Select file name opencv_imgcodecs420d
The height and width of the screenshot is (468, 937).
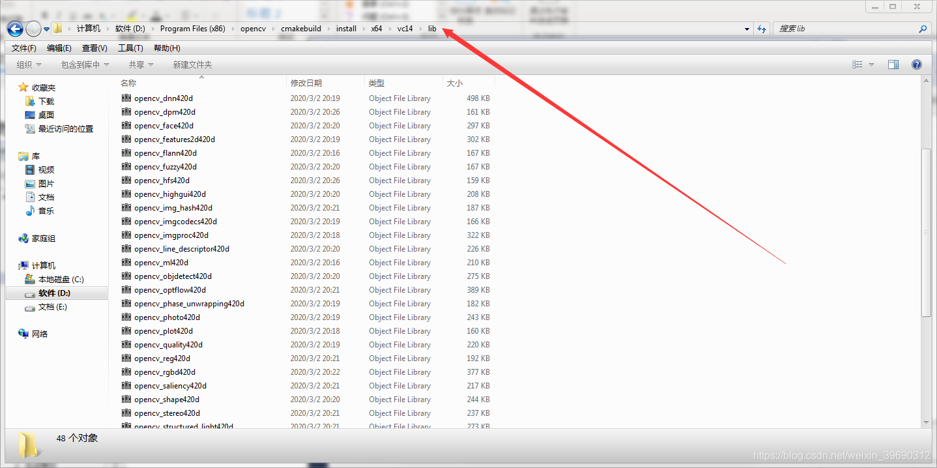pyautogui.click(x=176, y=222)
